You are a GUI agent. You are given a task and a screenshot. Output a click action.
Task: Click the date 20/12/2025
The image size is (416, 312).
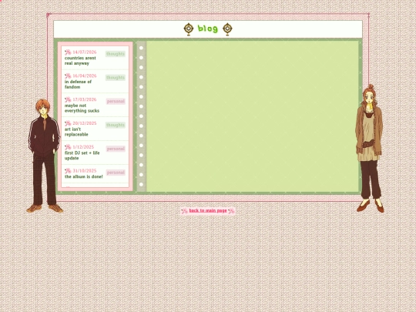click(x=85, y=123)
